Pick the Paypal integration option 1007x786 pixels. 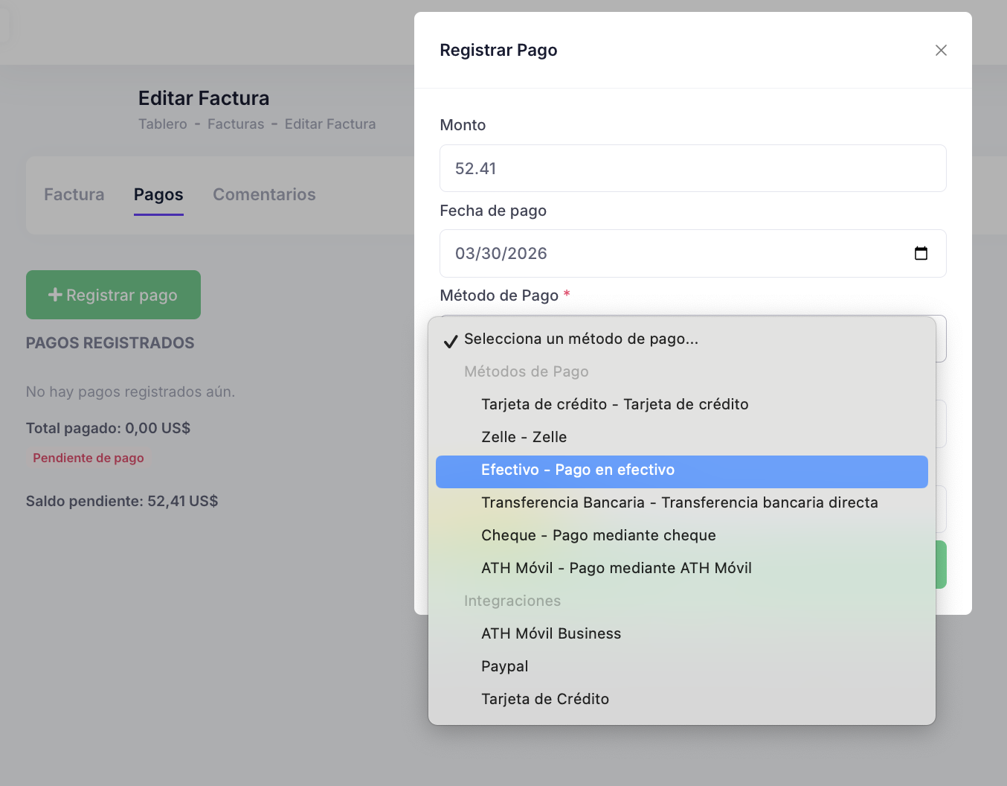pos(504,666)
